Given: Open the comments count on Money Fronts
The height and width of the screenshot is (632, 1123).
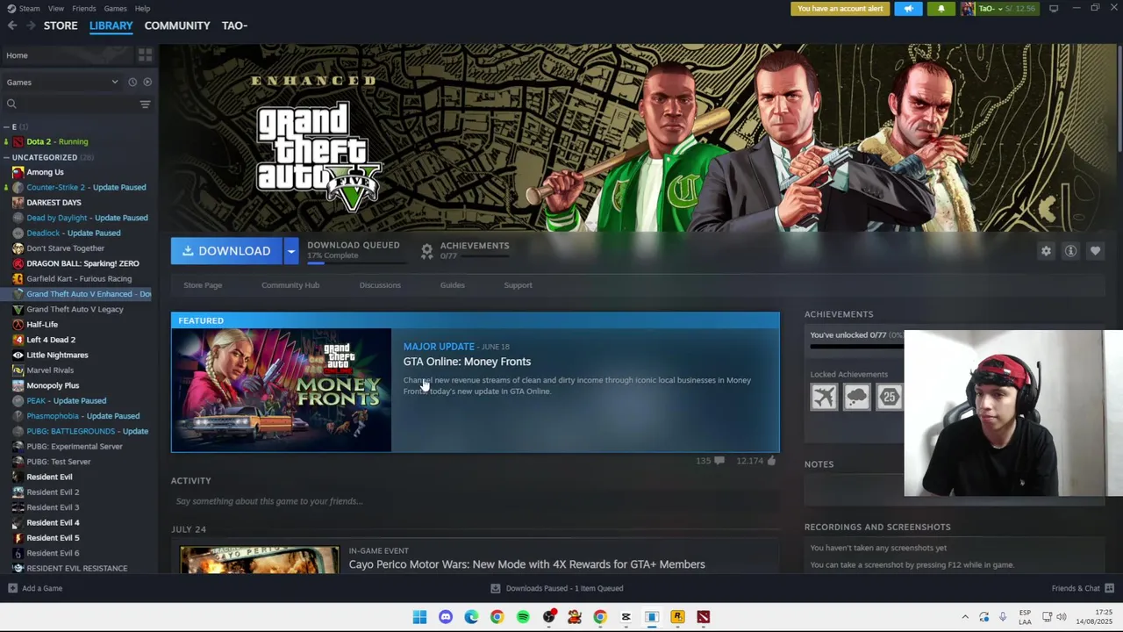Looking at the screenshot, I should tap(710, 461).
